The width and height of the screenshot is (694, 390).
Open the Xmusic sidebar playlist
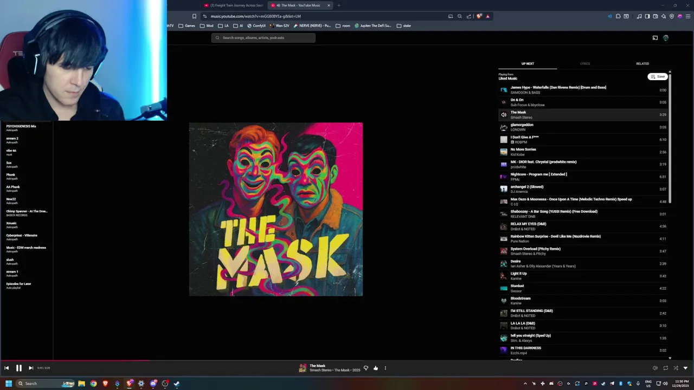coord(11,223)
